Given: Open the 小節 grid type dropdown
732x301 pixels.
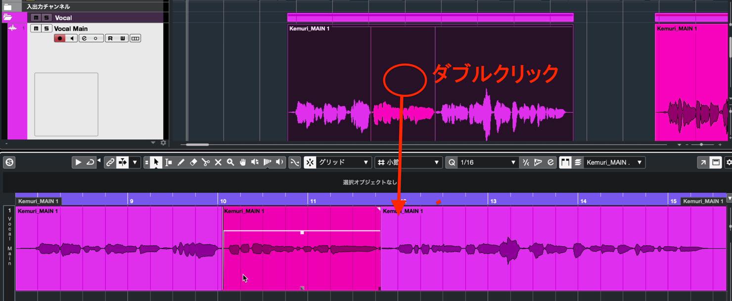Looking at the screenshot, I should coord(409,162).
